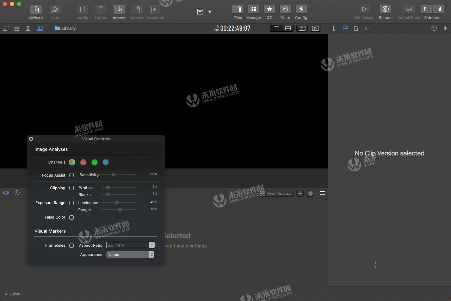The width and height of the screenshot is (451, 301).
Task: Switch to grid view in the library bar
Action: click(x=28, y=28)
